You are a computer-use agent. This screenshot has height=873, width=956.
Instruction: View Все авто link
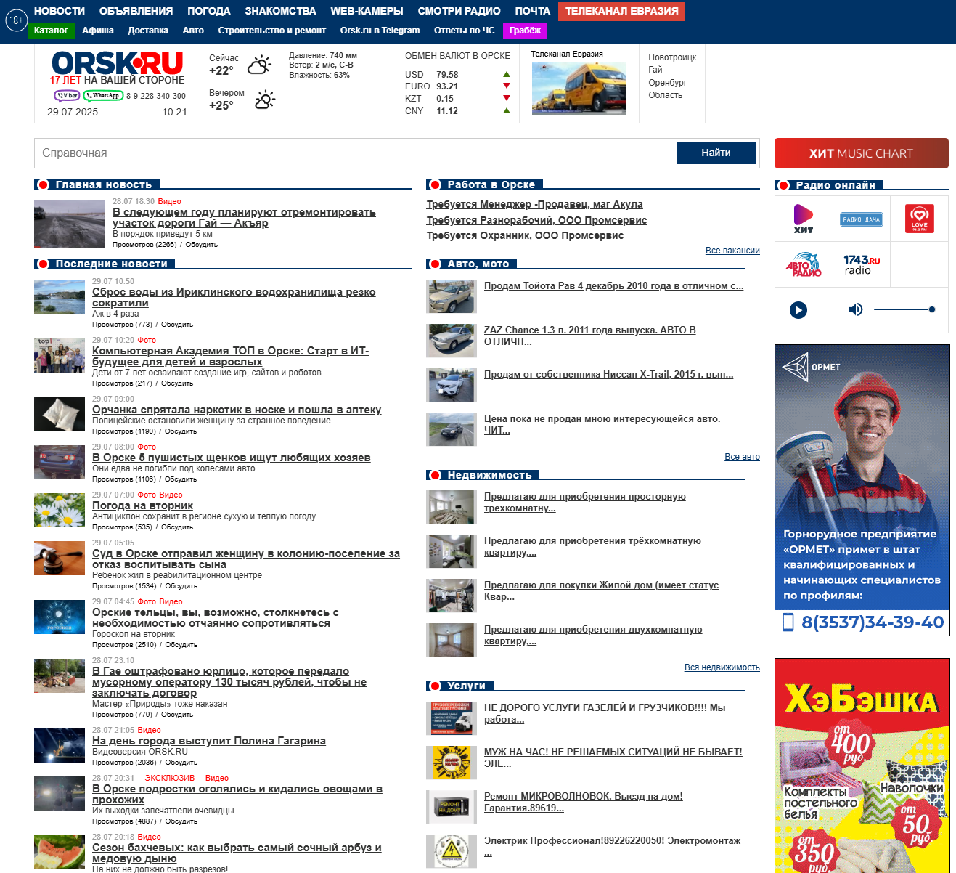point(742,457)
